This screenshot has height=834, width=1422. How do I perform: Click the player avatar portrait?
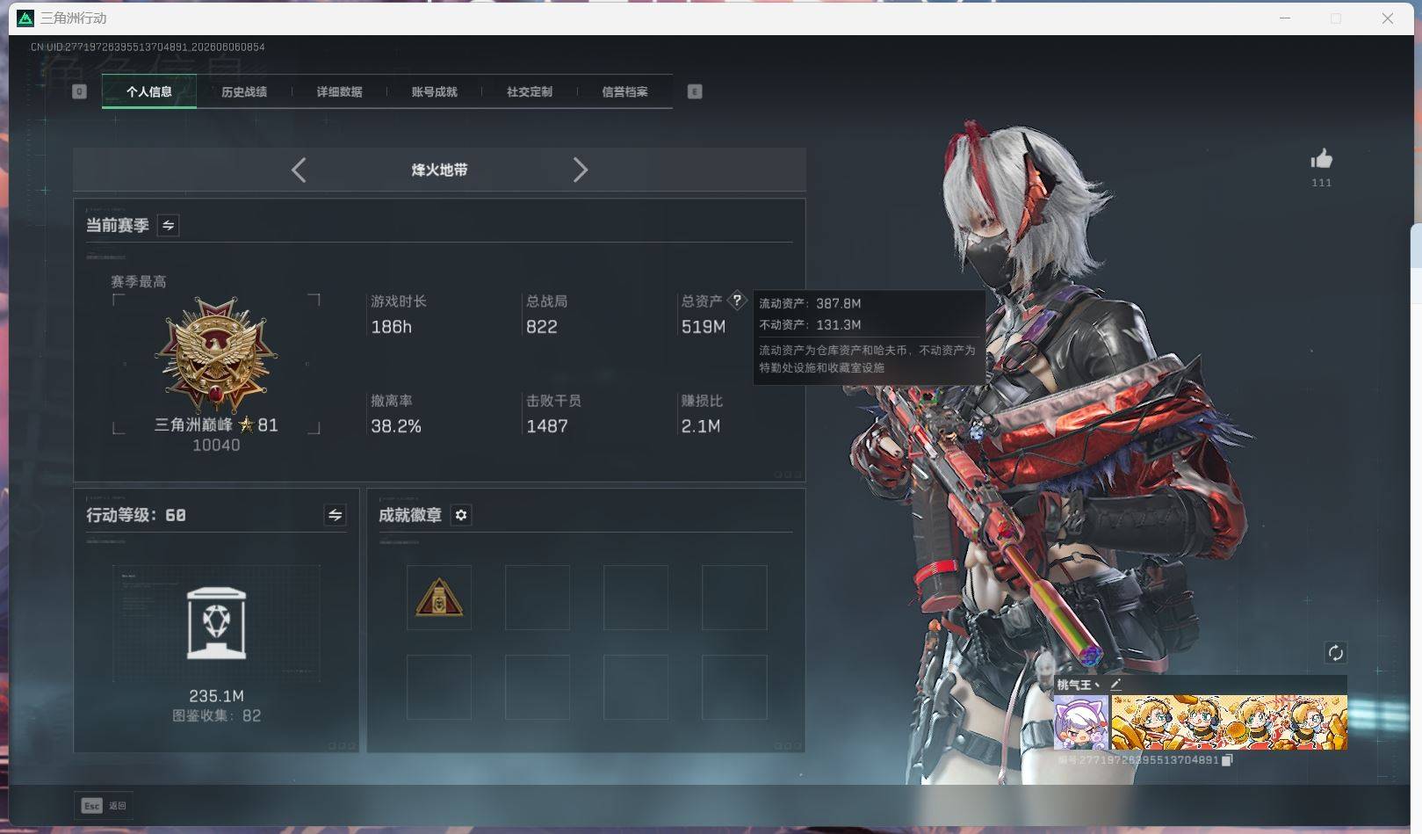pyautogui.click(x=1080, y=722)
